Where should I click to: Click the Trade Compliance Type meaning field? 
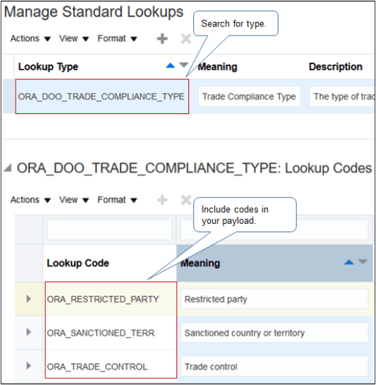click(249, 96)
